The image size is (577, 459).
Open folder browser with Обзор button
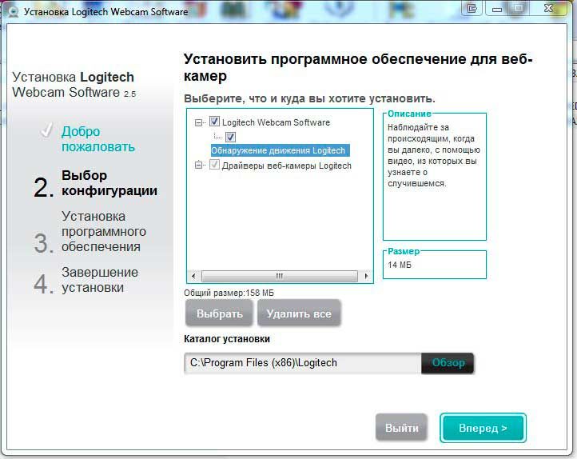point(448,363)
